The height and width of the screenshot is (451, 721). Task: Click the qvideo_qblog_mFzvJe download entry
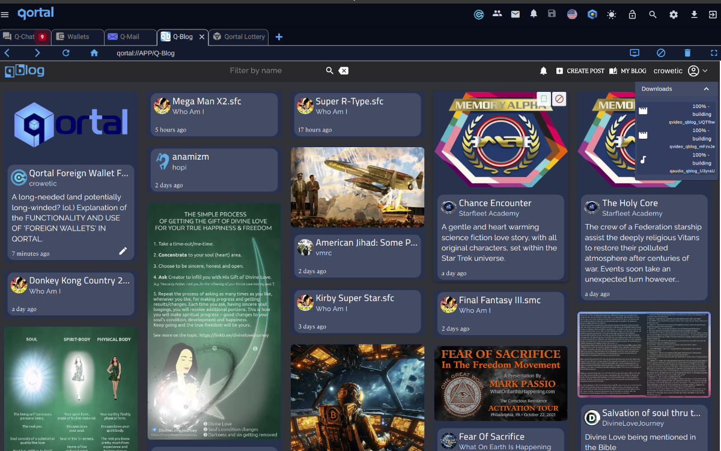coord(677,138)
